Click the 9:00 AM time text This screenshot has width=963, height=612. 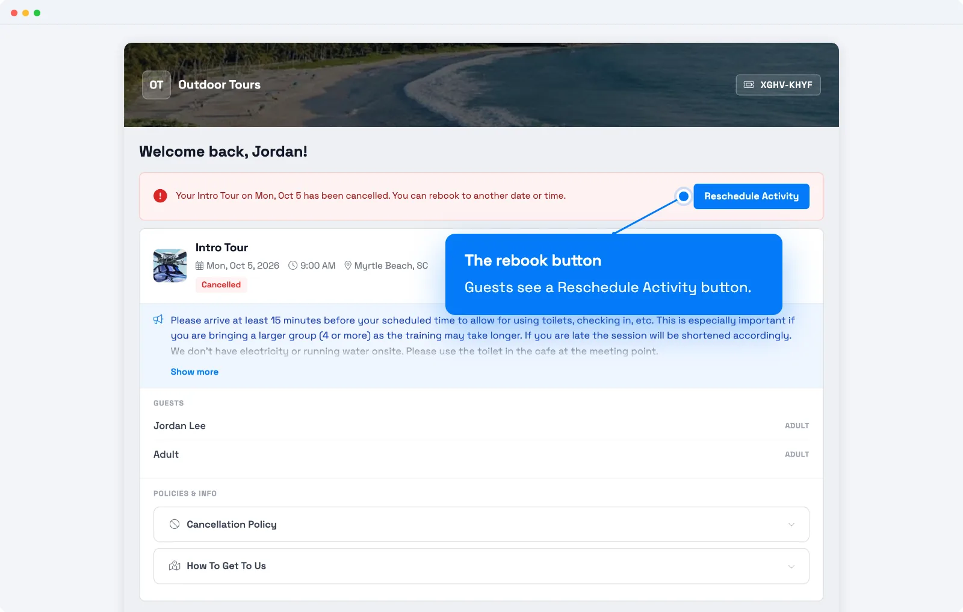point(318,266)
